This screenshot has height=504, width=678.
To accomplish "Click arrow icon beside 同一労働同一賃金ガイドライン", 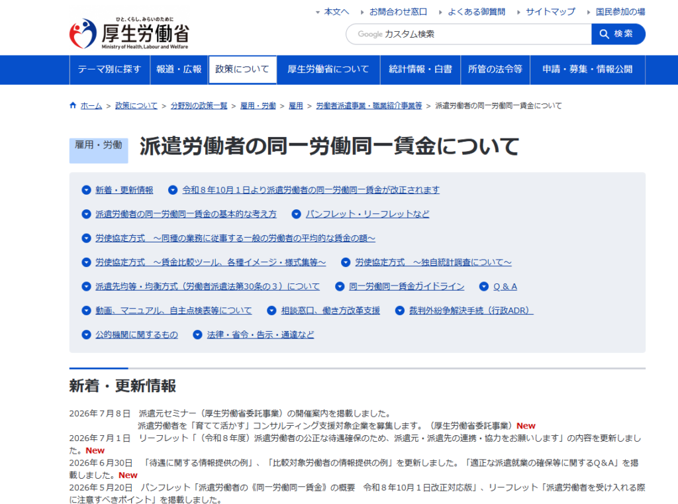I will (340, 286).
